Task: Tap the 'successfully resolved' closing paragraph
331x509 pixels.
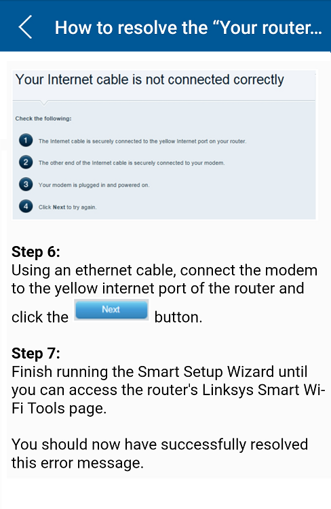Action: coord(159,453)
